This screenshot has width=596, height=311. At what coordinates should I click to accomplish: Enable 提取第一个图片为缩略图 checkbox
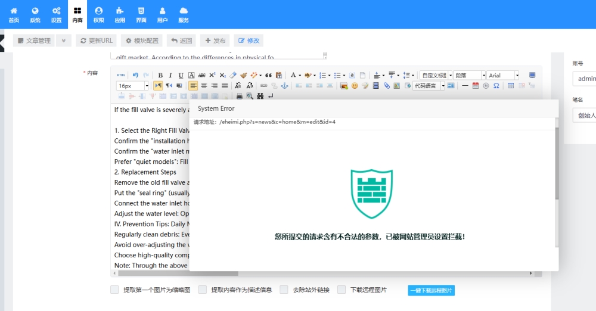pyautogui.click(x=114, y=290)
